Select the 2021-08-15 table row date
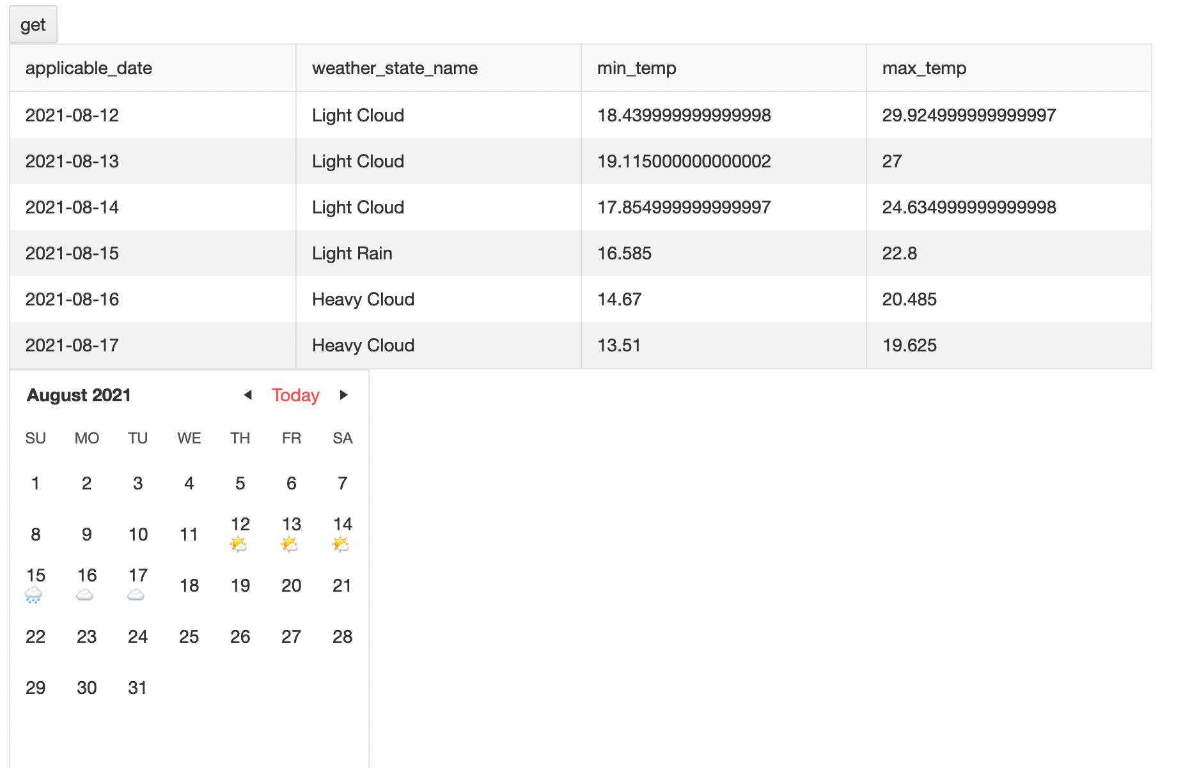This screenshot has height=768, width=1183. pos(72,254)
